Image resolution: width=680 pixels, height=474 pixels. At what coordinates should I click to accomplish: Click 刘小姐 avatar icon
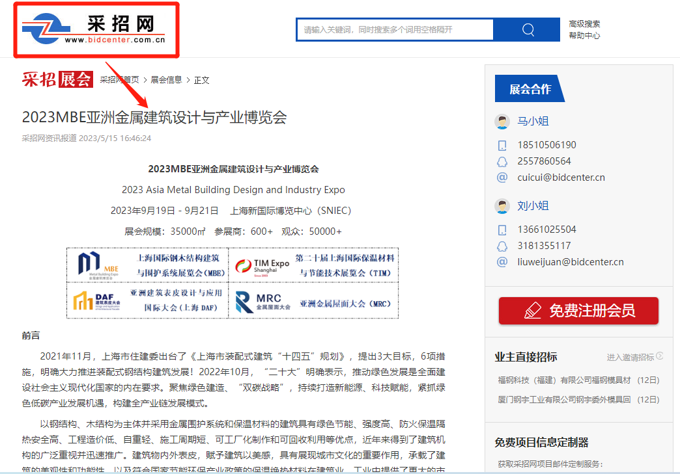tap(502, 206)
